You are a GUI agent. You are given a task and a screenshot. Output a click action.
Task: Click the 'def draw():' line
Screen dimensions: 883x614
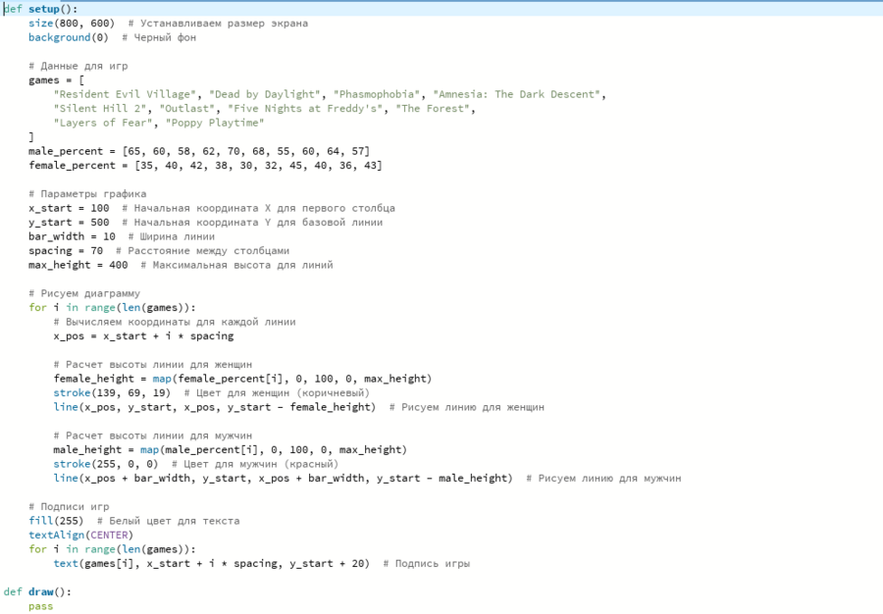coord(37,592)
